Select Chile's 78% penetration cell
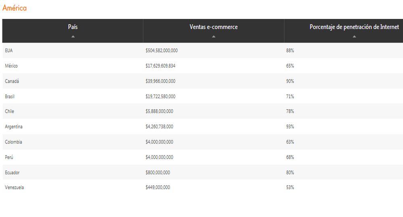Screen dimensions: 403x217 pos(290,111)
